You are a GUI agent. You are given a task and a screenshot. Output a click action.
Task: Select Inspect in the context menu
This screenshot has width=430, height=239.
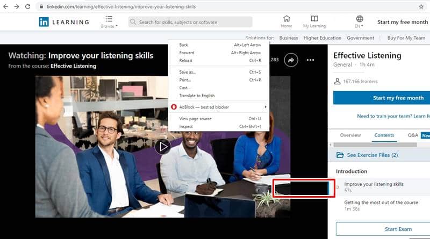[219, 127]
